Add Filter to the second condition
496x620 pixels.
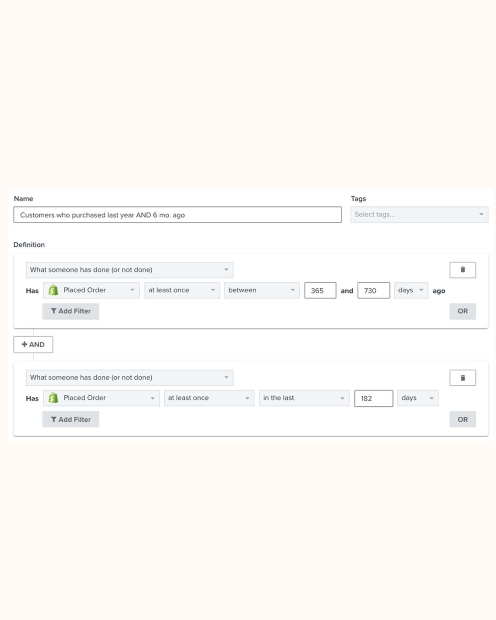click(71, 419)
